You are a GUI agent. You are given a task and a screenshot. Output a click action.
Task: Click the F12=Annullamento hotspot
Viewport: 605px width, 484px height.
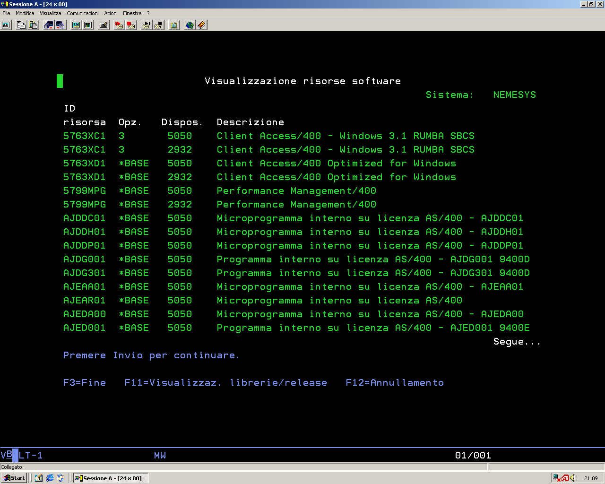point(395,382)
